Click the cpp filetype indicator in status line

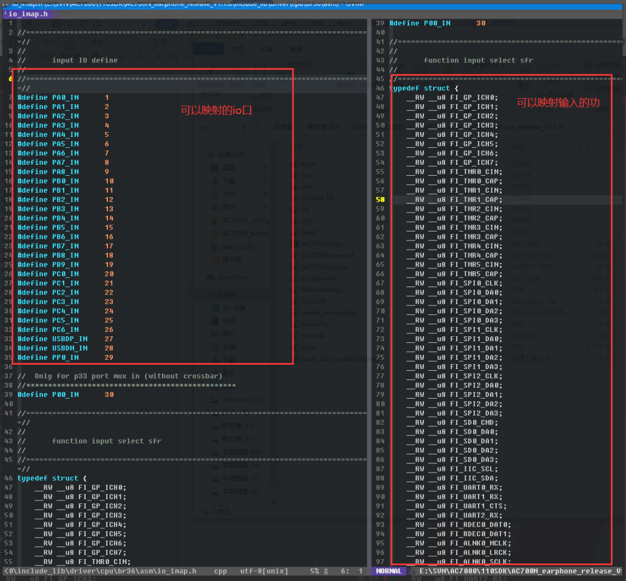(x=220, y=571)
